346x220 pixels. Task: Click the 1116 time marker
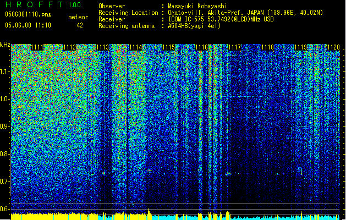pos(201,47)
